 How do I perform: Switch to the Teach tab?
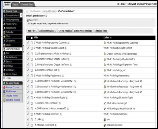(x=15, y=4)
